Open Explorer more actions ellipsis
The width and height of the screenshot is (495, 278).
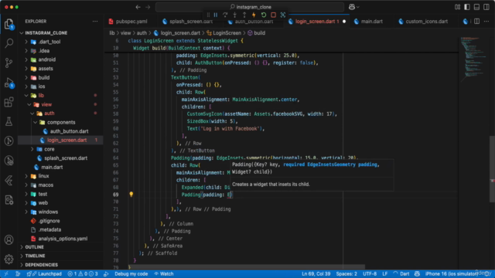[x=95, y=22]
